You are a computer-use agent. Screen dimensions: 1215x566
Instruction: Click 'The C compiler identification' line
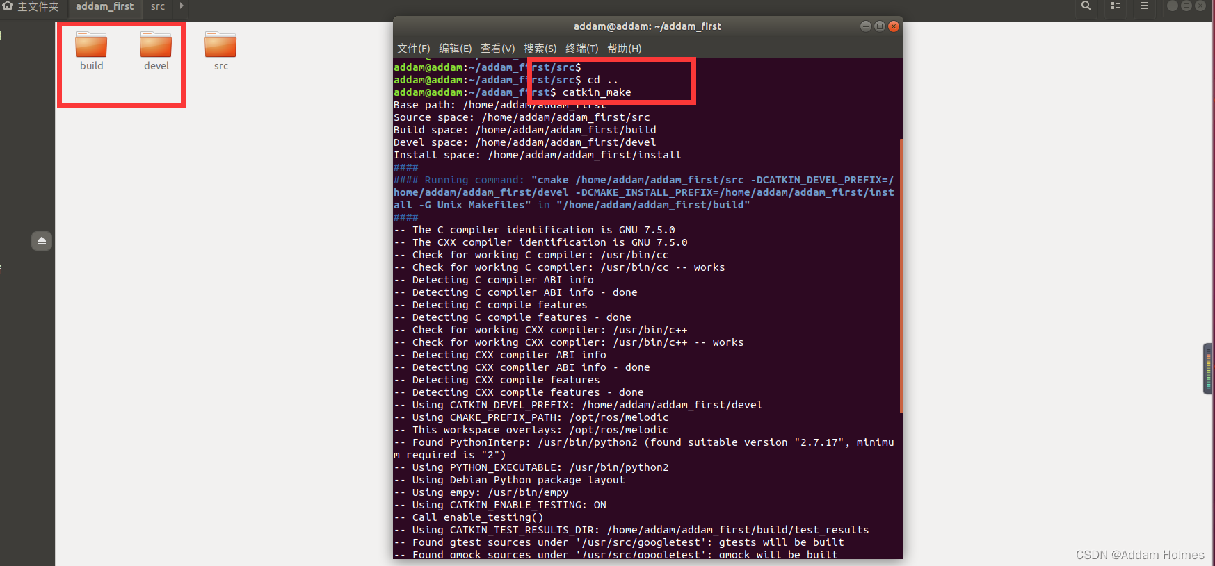[x=534, y=230]
